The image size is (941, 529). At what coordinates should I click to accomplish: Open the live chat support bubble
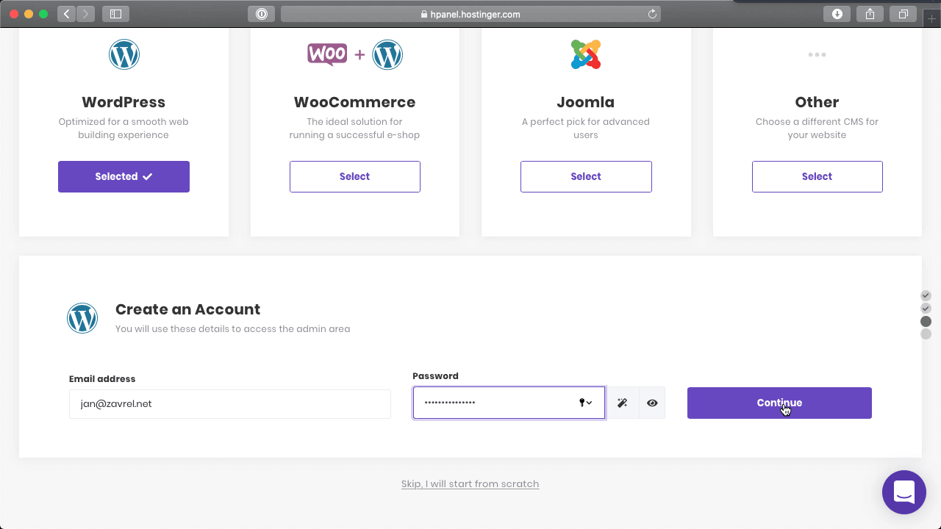(904, 492)
